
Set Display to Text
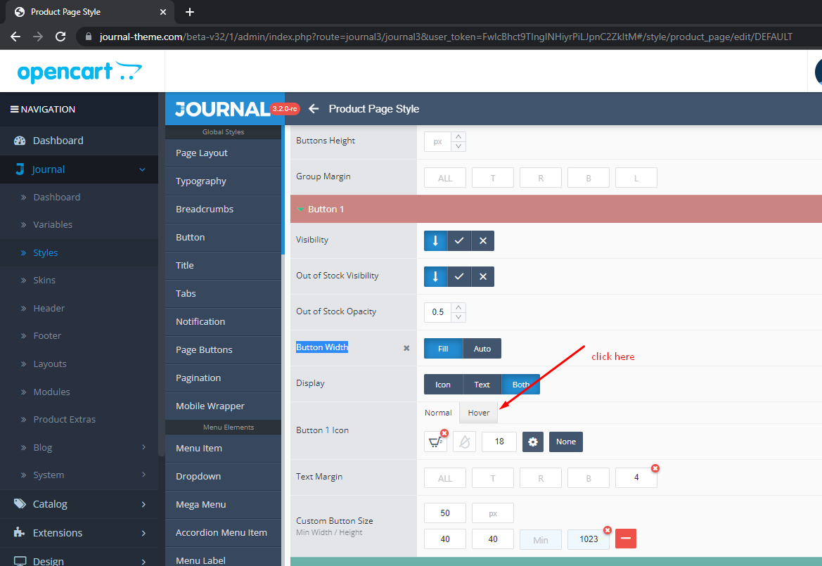pyautogui.click(x=482, y=384)
